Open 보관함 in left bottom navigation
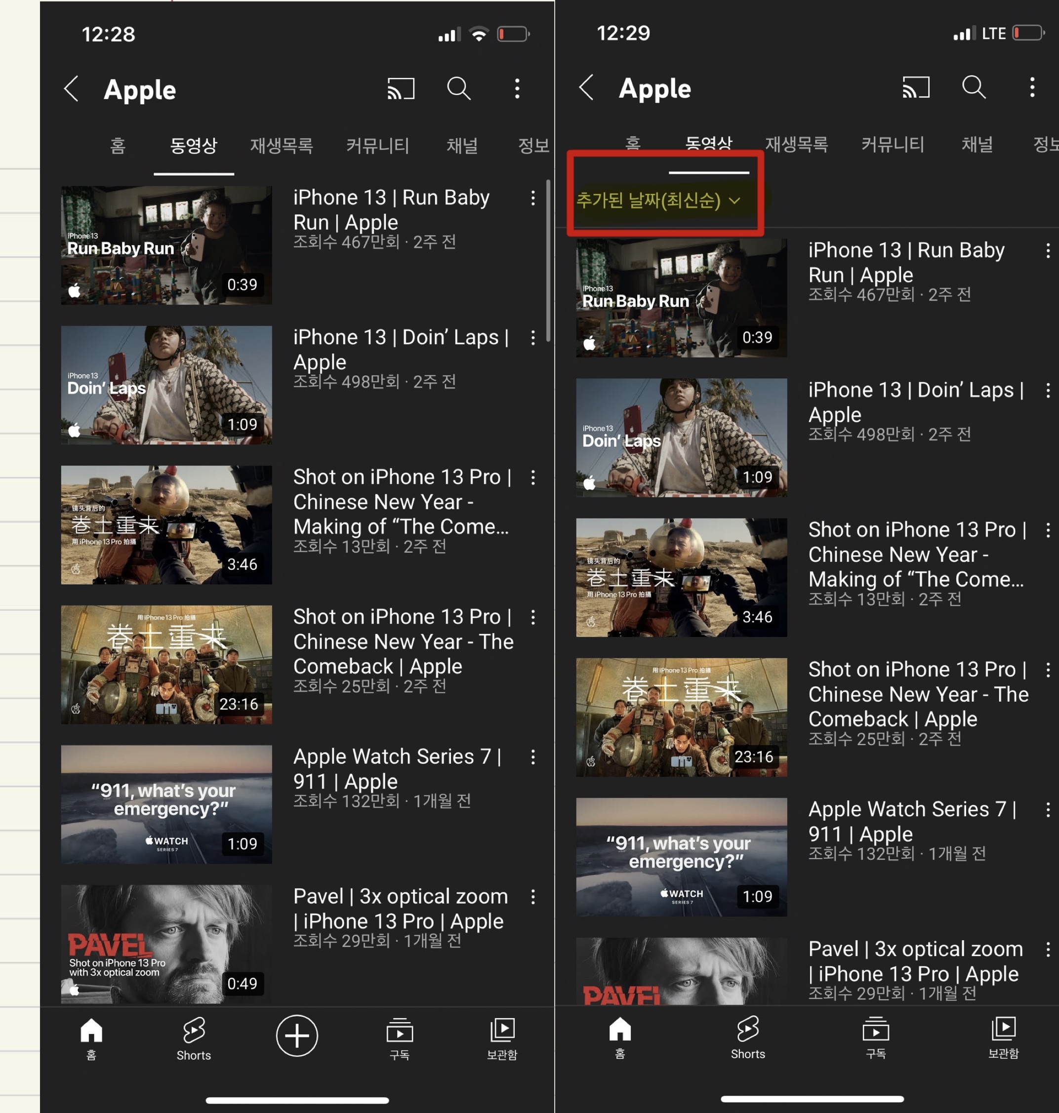Image resolution: width=1059 pixels, height=1113 pixels. pyautogui.click(x=502, y=1038)
